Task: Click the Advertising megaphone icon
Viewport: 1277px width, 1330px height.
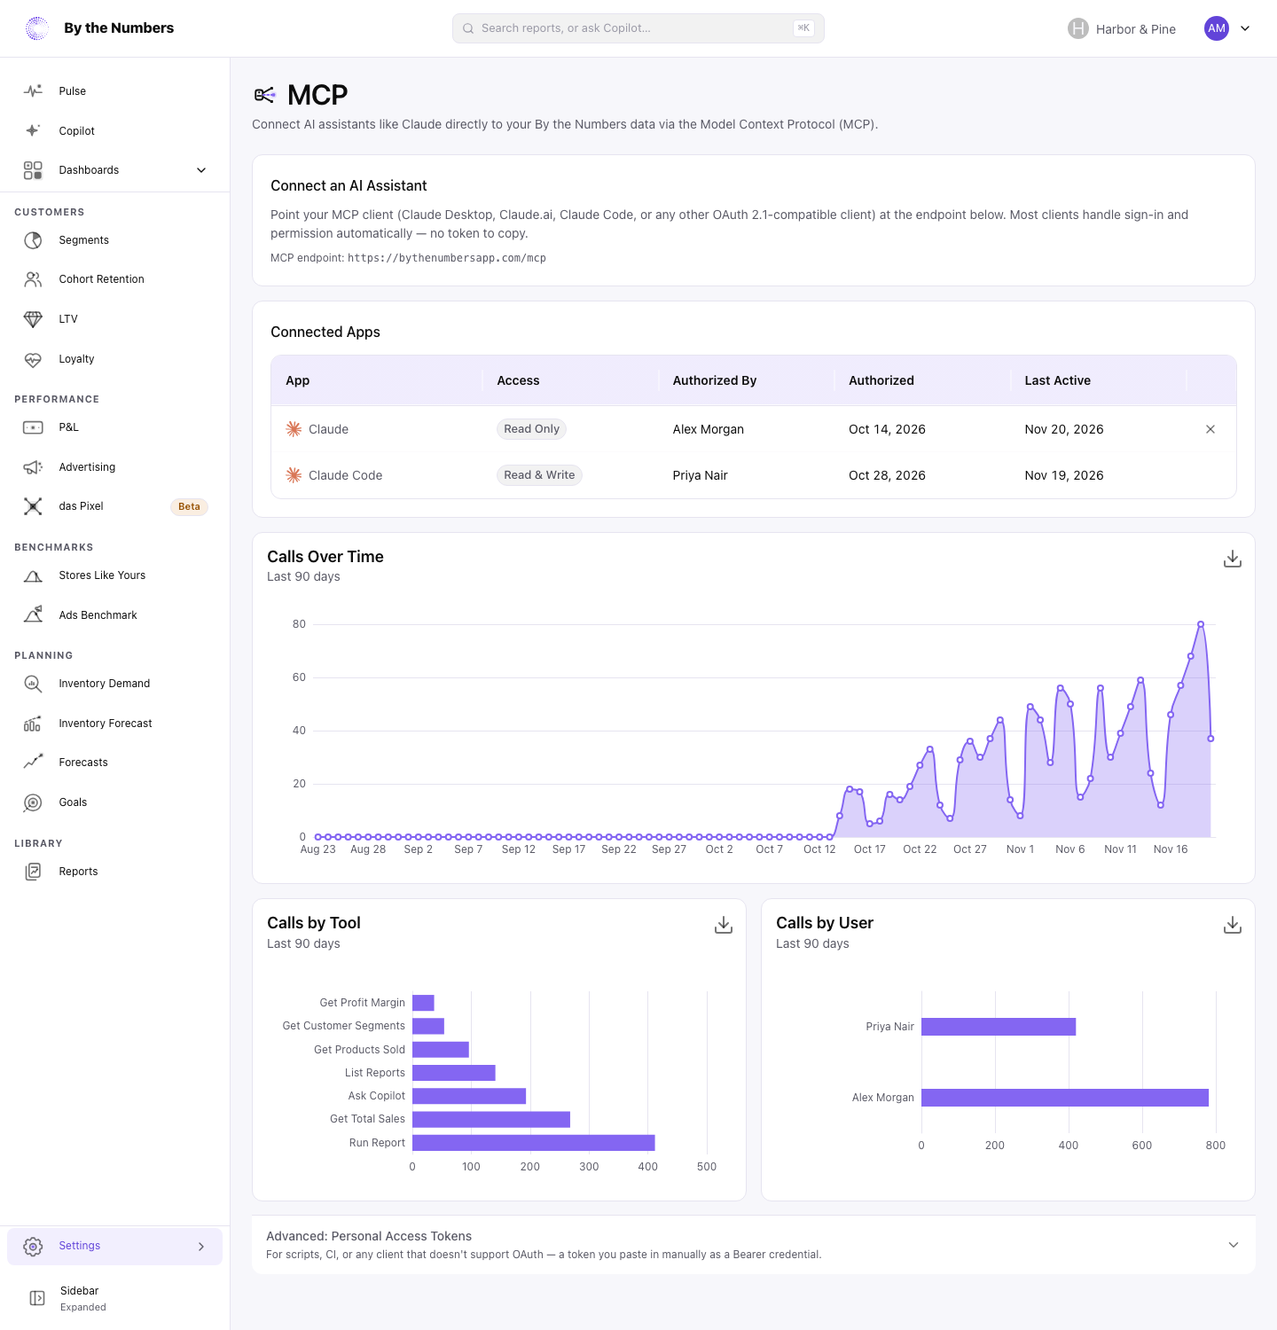Action: click(33, 467)
